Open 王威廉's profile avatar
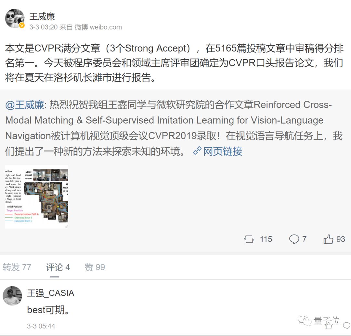This screenshot has height=336, width=351. [x=15, y=18]
